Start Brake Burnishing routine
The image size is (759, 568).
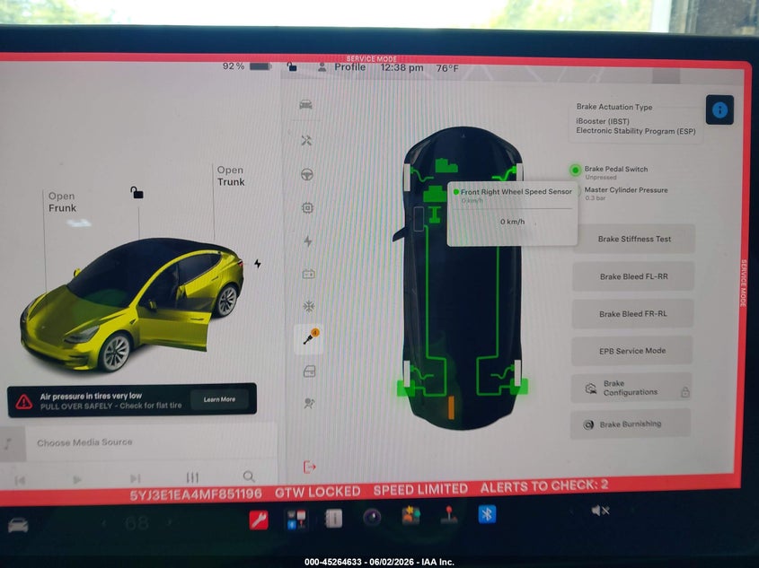pyautogui.click(x=631, y=424)
